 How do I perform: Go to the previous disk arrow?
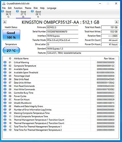(5, 22)
